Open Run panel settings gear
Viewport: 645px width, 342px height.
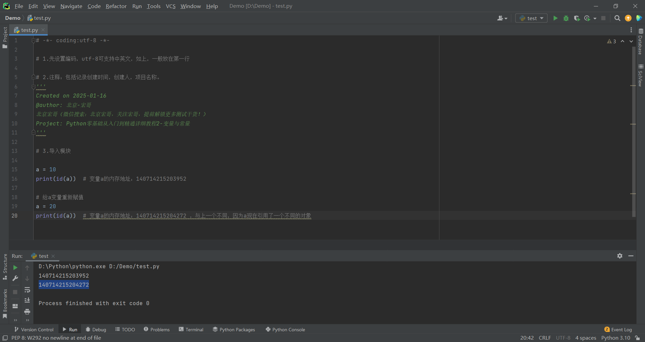[620, 256]
